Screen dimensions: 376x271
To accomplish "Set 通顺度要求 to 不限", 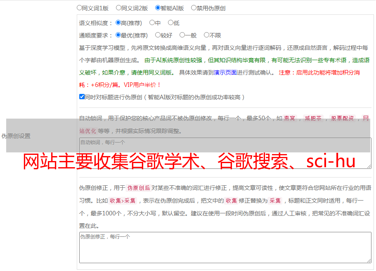I will [x=206, y=35].
